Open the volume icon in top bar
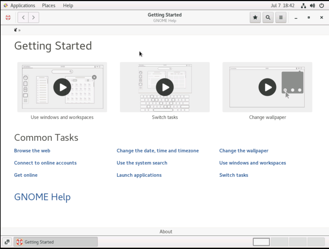Viewport: 329px width, 249px height. tap(312, 6)
